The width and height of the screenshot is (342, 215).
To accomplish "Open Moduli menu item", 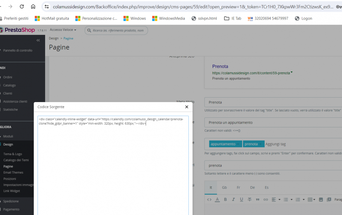I will 8,136.
